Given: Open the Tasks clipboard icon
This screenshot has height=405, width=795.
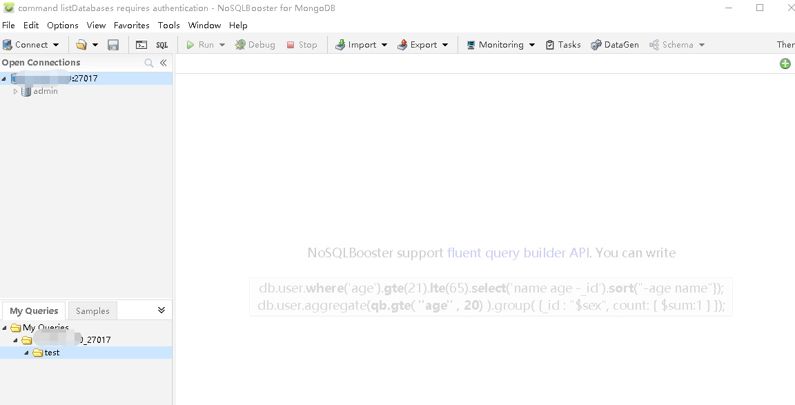Looking at the screenshot, I should click(x=550, y=45).
